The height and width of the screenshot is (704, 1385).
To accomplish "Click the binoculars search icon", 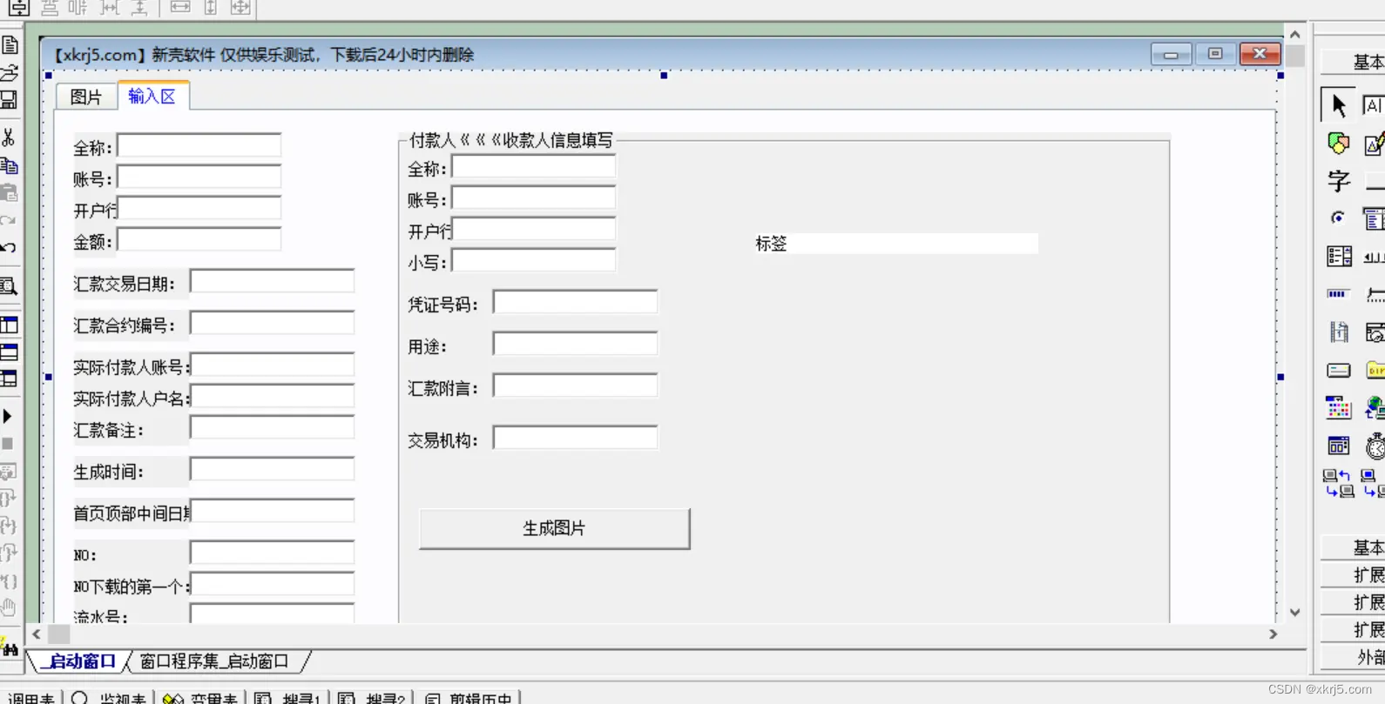I will pyautogui.click(x=10, y=647).
